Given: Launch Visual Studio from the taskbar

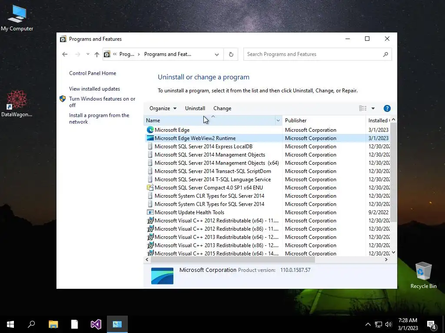Looking at the screenshot, I should (x=96, y=324).
